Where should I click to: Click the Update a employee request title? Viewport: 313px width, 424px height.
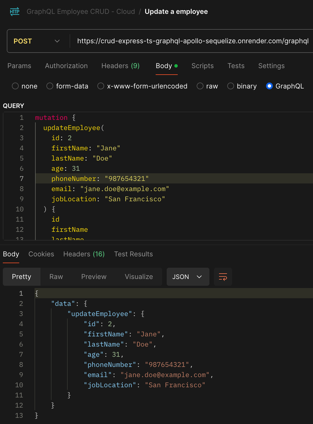point(176,12)
